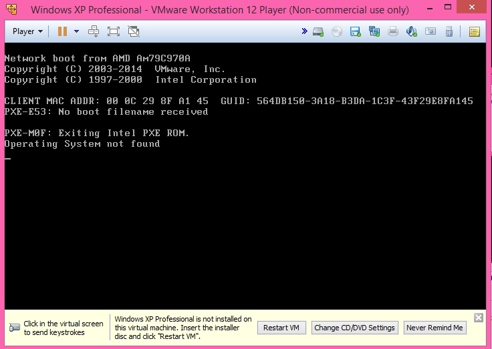Click 'PXE-M0F: Exiting Intel PXE ROM.' line
The width and height of the screenshot is (492, 349).
click(x=97, y=133)
